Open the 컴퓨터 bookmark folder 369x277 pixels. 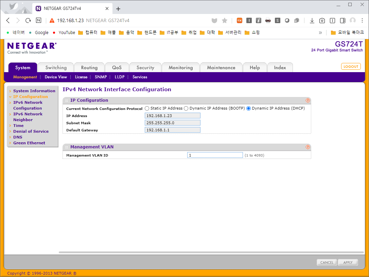(x=88, y=33)
